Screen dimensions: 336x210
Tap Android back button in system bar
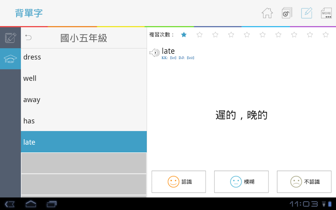click(10, 204)
